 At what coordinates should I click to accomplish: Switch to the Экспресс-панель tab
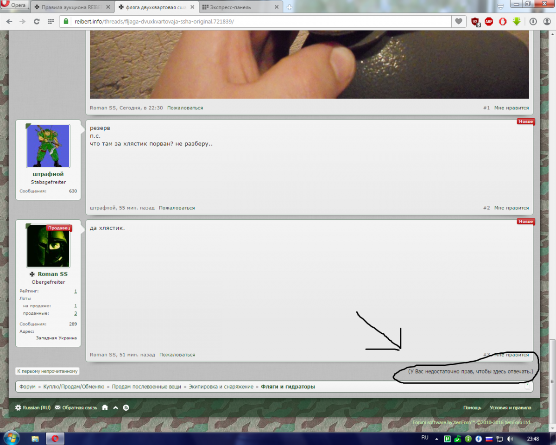point(241,7)
